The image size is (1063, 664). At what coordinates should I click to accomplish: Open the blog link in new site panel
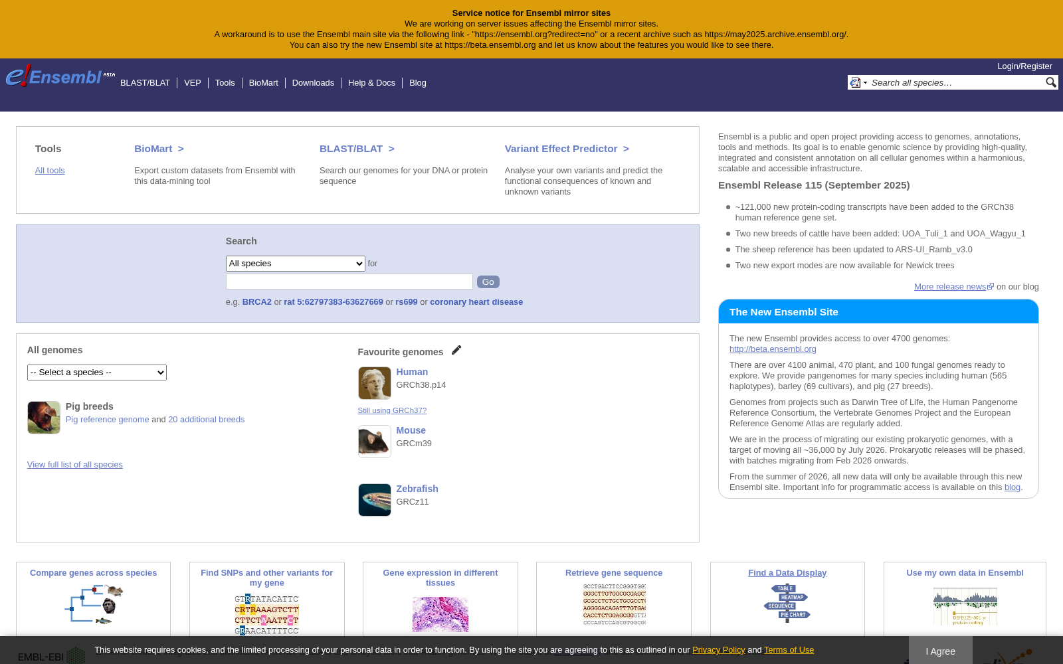tap(1012, 487)
